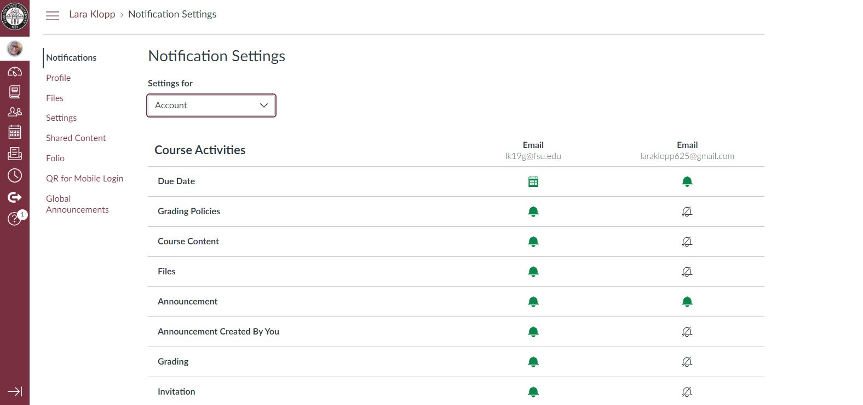Go to Profile in the account menu
This screenshot has width=863, height=405.
[58, 78]
